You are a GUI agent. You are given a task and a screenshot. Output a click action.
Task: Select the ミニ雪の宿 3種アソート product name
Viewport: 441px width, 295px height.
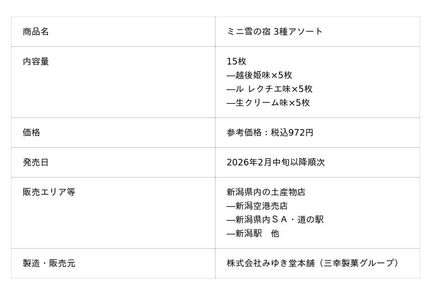pyautogui.click(x=275, y=31)
